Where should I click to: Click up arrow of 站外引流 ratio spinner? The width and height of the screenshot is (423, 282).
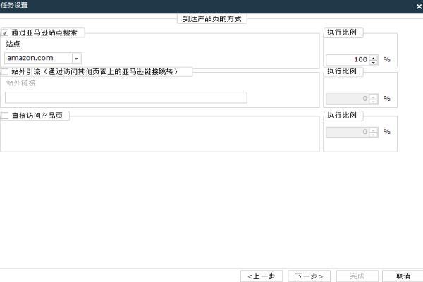tap(374, 97)
